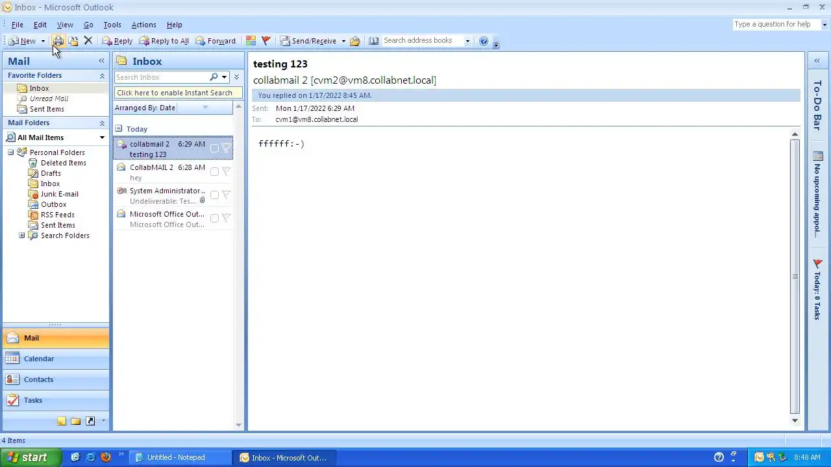Click the Find a Contact envelope icon
The width and height of the screenshot is (831, 467).
click(x=355, y=41)
